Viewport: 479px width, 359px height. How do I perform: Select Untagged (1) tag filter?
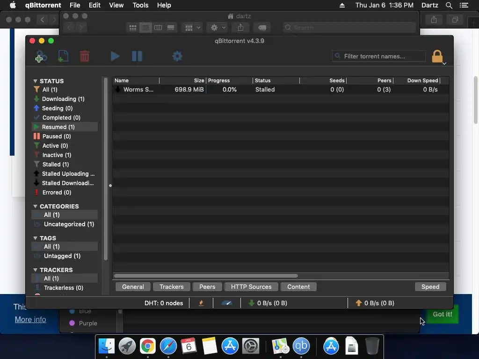point(65,256)
